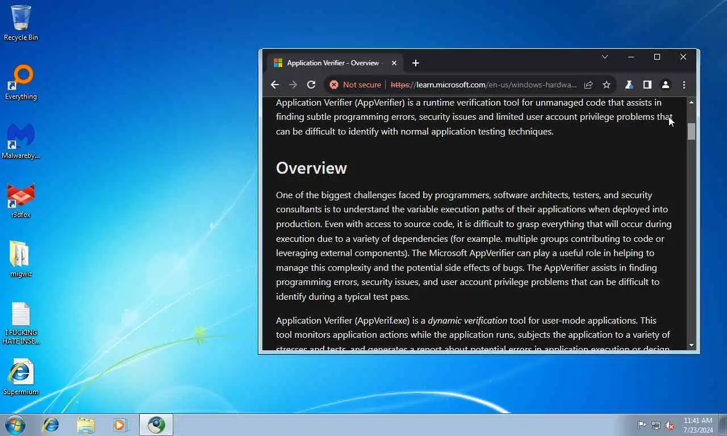Viewport: 727px width, 436px height.
Task: Open the flask experiments icon
Action: pos(629,85)
